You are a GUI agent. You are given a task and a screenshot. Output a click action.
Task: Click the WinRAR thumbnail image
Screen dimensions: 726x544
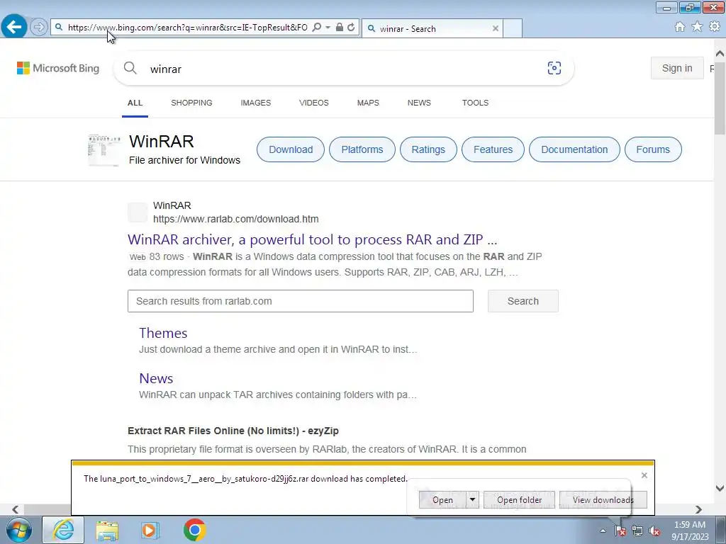coord(104,150)
